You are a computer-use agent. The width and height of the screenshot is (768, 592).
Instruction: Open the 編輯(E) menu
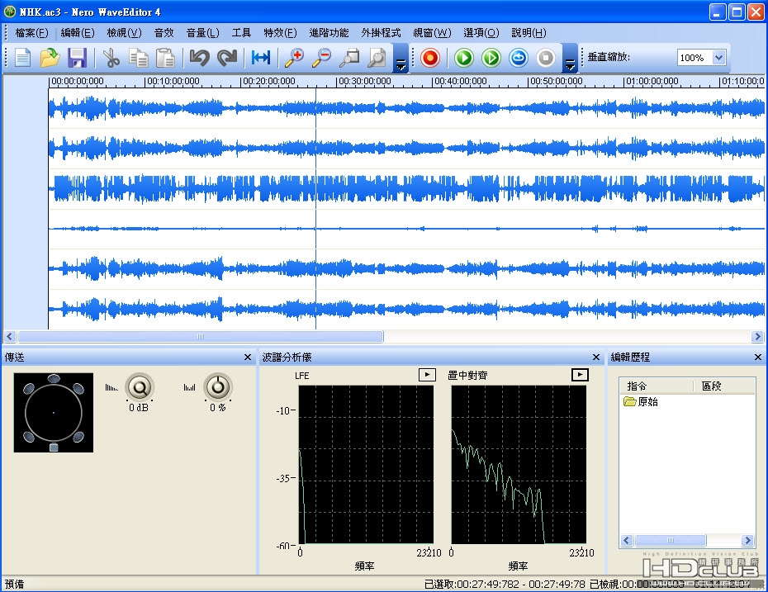point(78,33)
